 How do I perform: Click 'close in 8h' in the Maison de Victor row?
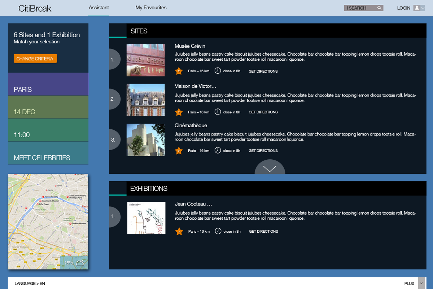(x=232, y=112)
